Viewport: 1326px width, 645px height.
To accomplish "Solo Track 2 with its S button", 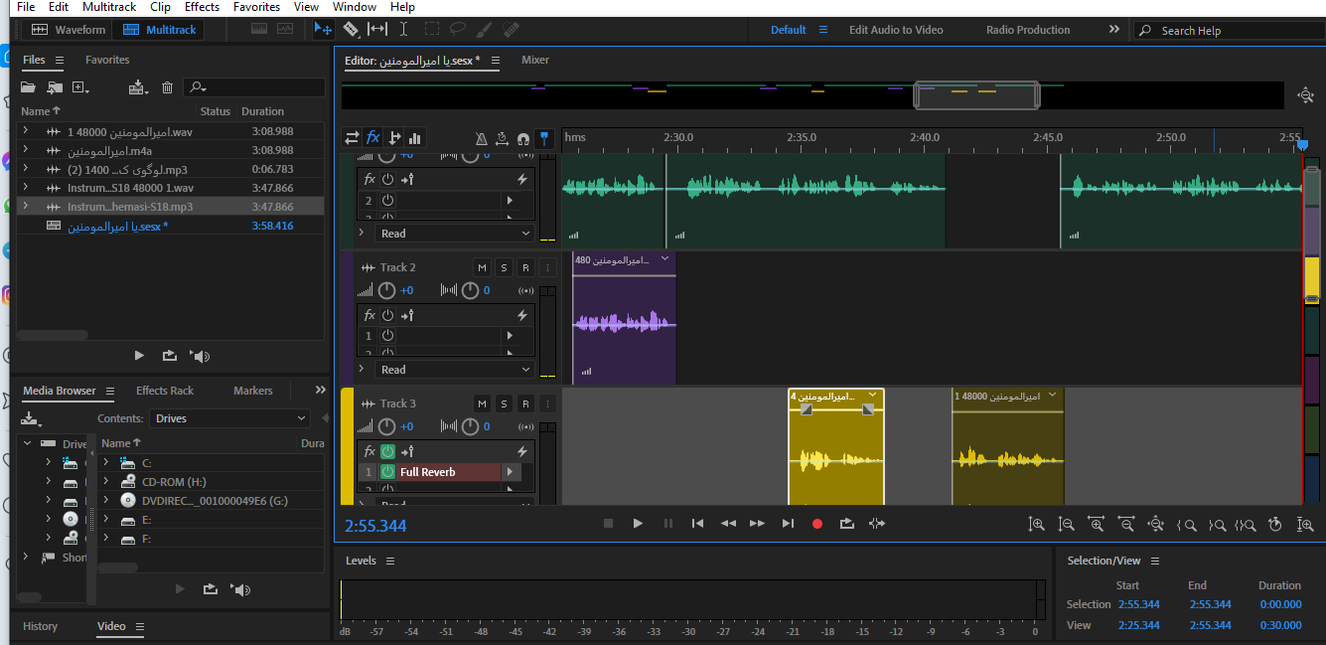I will click(x=504, y=267).
